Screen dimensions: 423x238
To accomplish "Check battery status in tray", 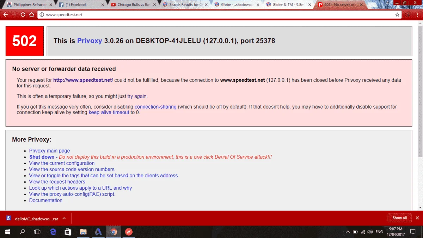I will tap(355, 232).
